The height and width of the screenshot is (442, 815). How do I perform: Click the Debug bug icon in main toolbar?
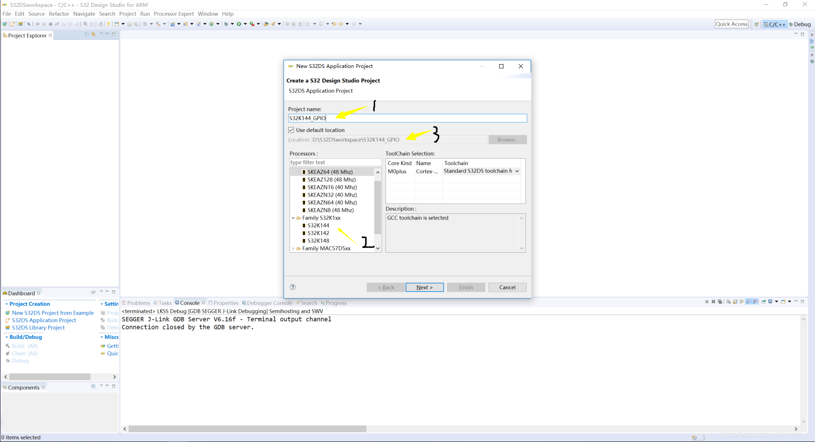[x=226, y=24]
